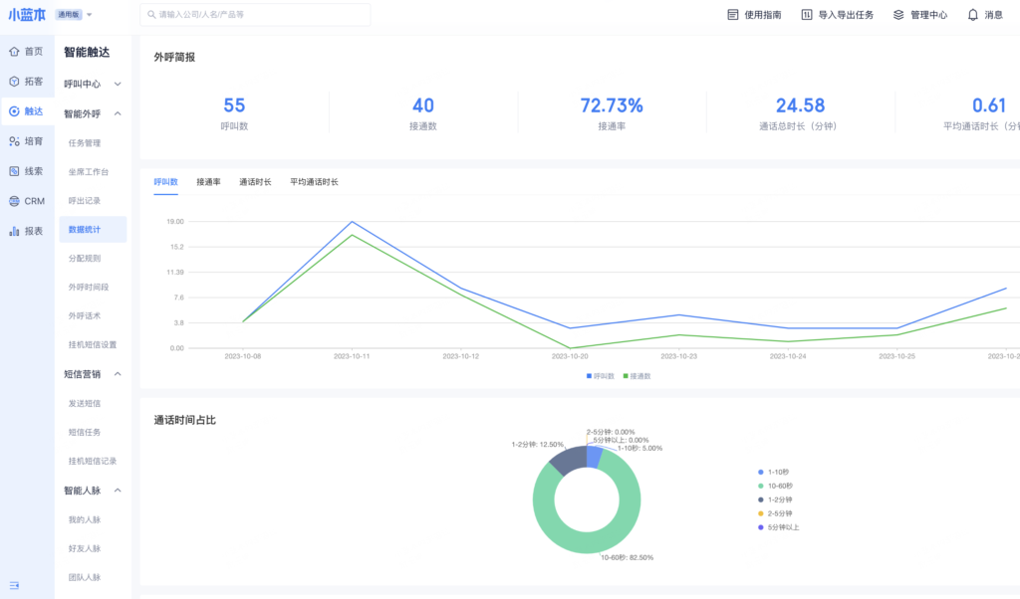Toggle 10-60秒 legend item in pie chart
Image resolution: width=1020 pixels, height=599 pixels.
[x=778, y=486]
